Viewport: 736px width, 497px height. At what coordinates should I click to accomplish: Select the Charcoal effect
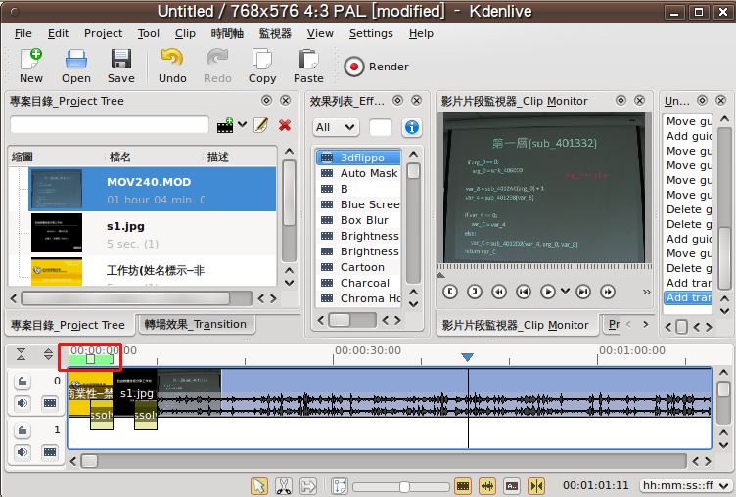359,283
